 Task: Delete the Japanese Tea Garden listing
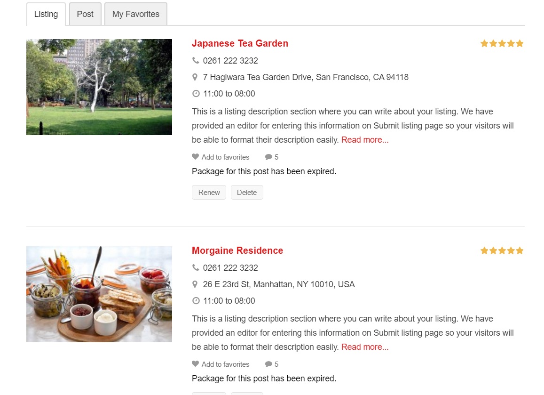(x=247, y=193)
